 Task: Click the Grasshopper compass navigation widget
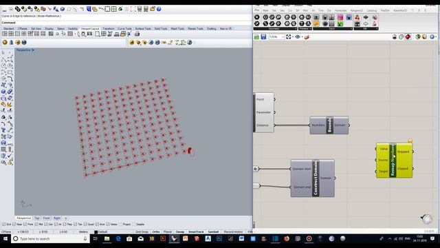click(x=426, y=218)
